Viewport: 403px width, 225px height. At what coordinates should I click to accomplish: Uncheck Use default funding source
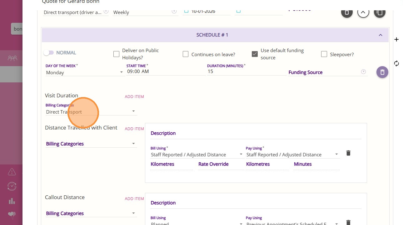(x=255, y=54)
